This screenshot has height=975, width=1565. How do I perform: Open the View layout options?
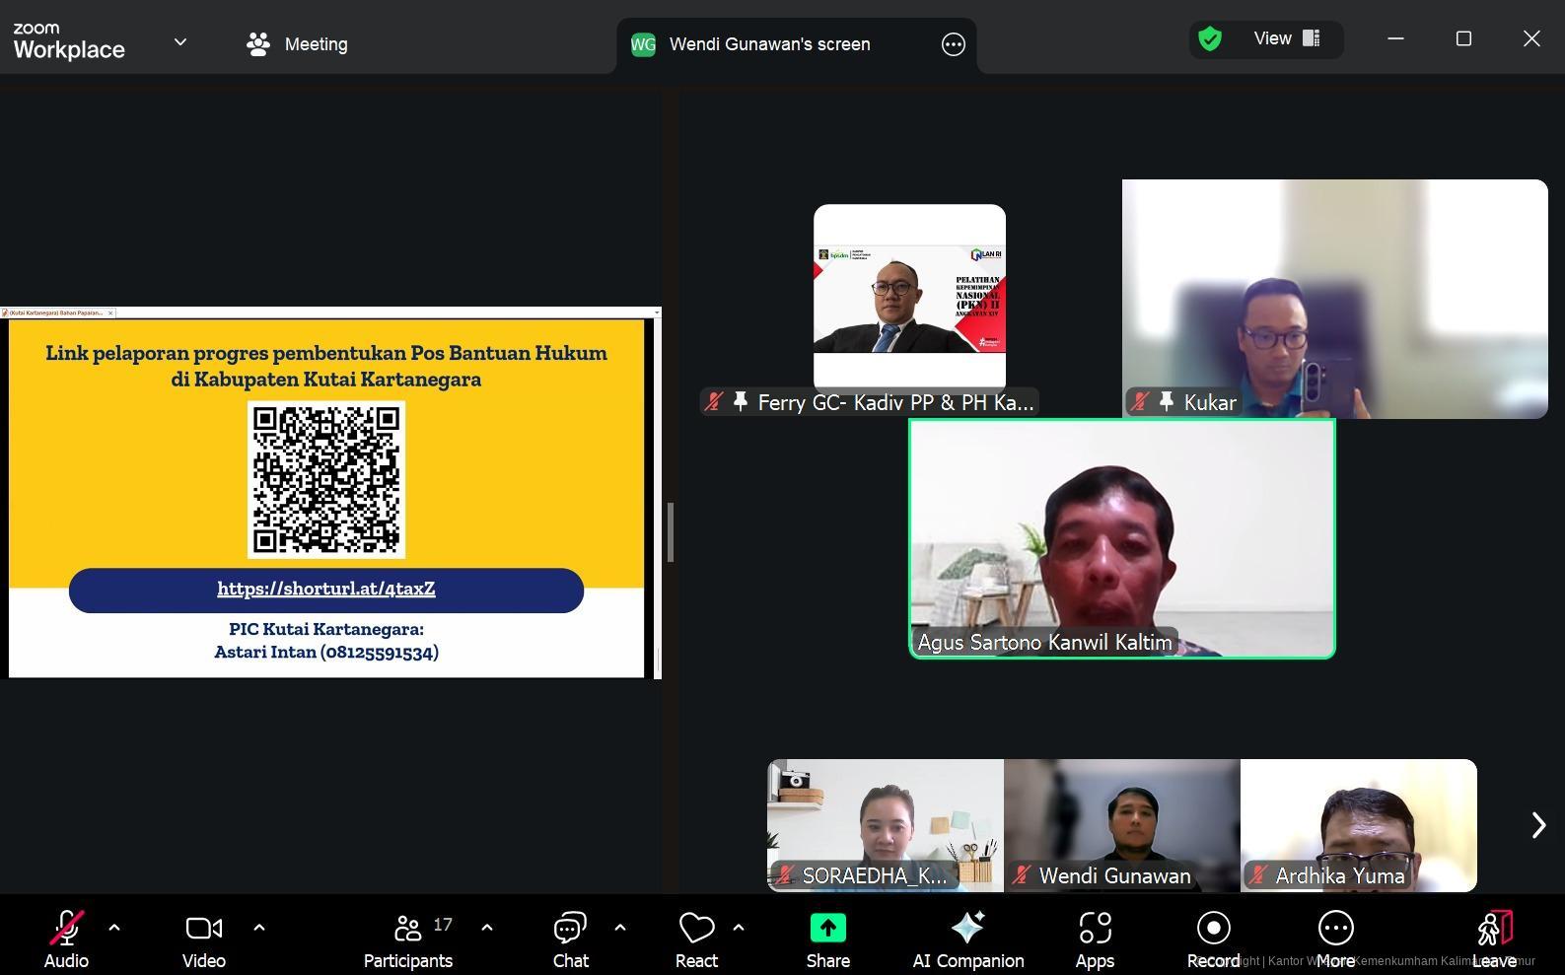[x=1286, y=39]
